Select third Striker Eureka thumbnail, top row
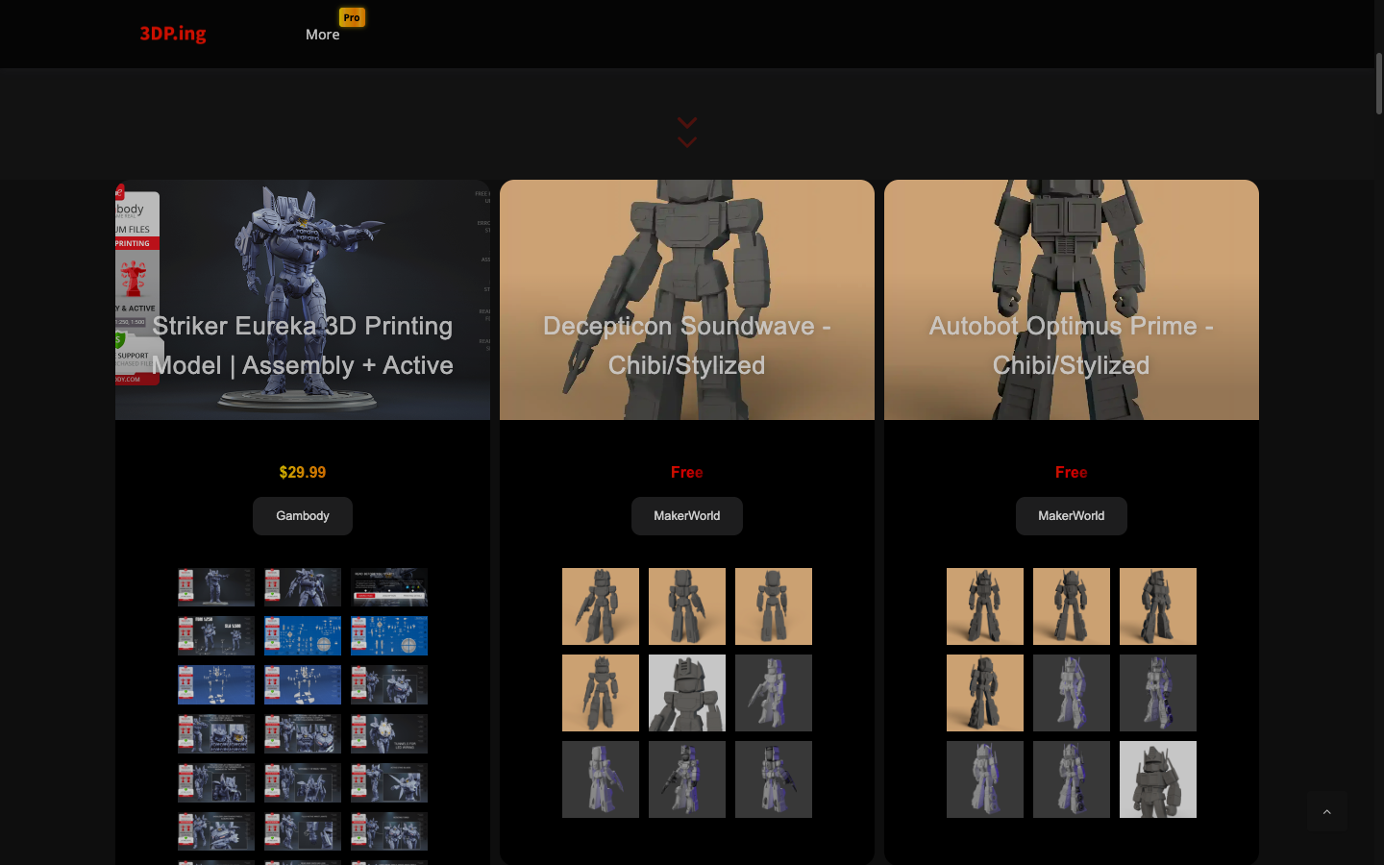Viewport: 1384px width, 865px height. (389, 587)
